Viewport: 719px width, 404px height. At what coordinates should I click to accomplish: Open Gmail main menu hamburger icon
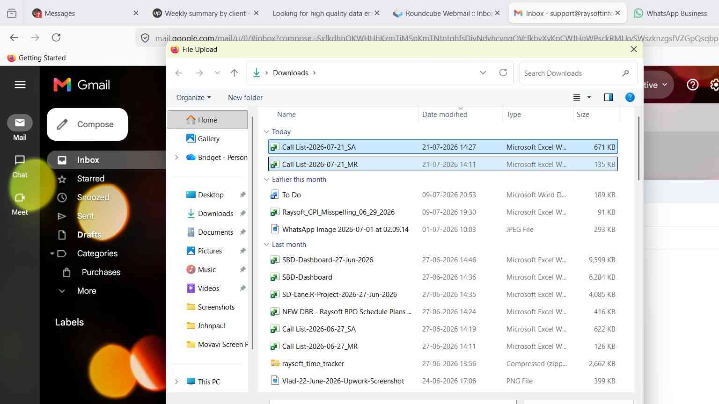[x=20, y=85]
